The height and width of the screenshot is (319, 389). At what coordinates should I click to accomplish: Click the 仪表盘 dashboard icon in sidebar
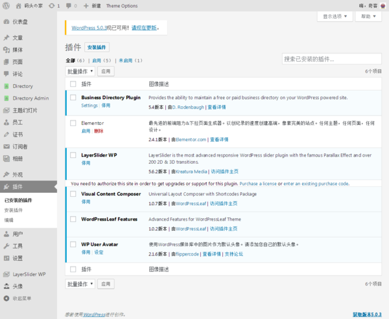point(6,21)
